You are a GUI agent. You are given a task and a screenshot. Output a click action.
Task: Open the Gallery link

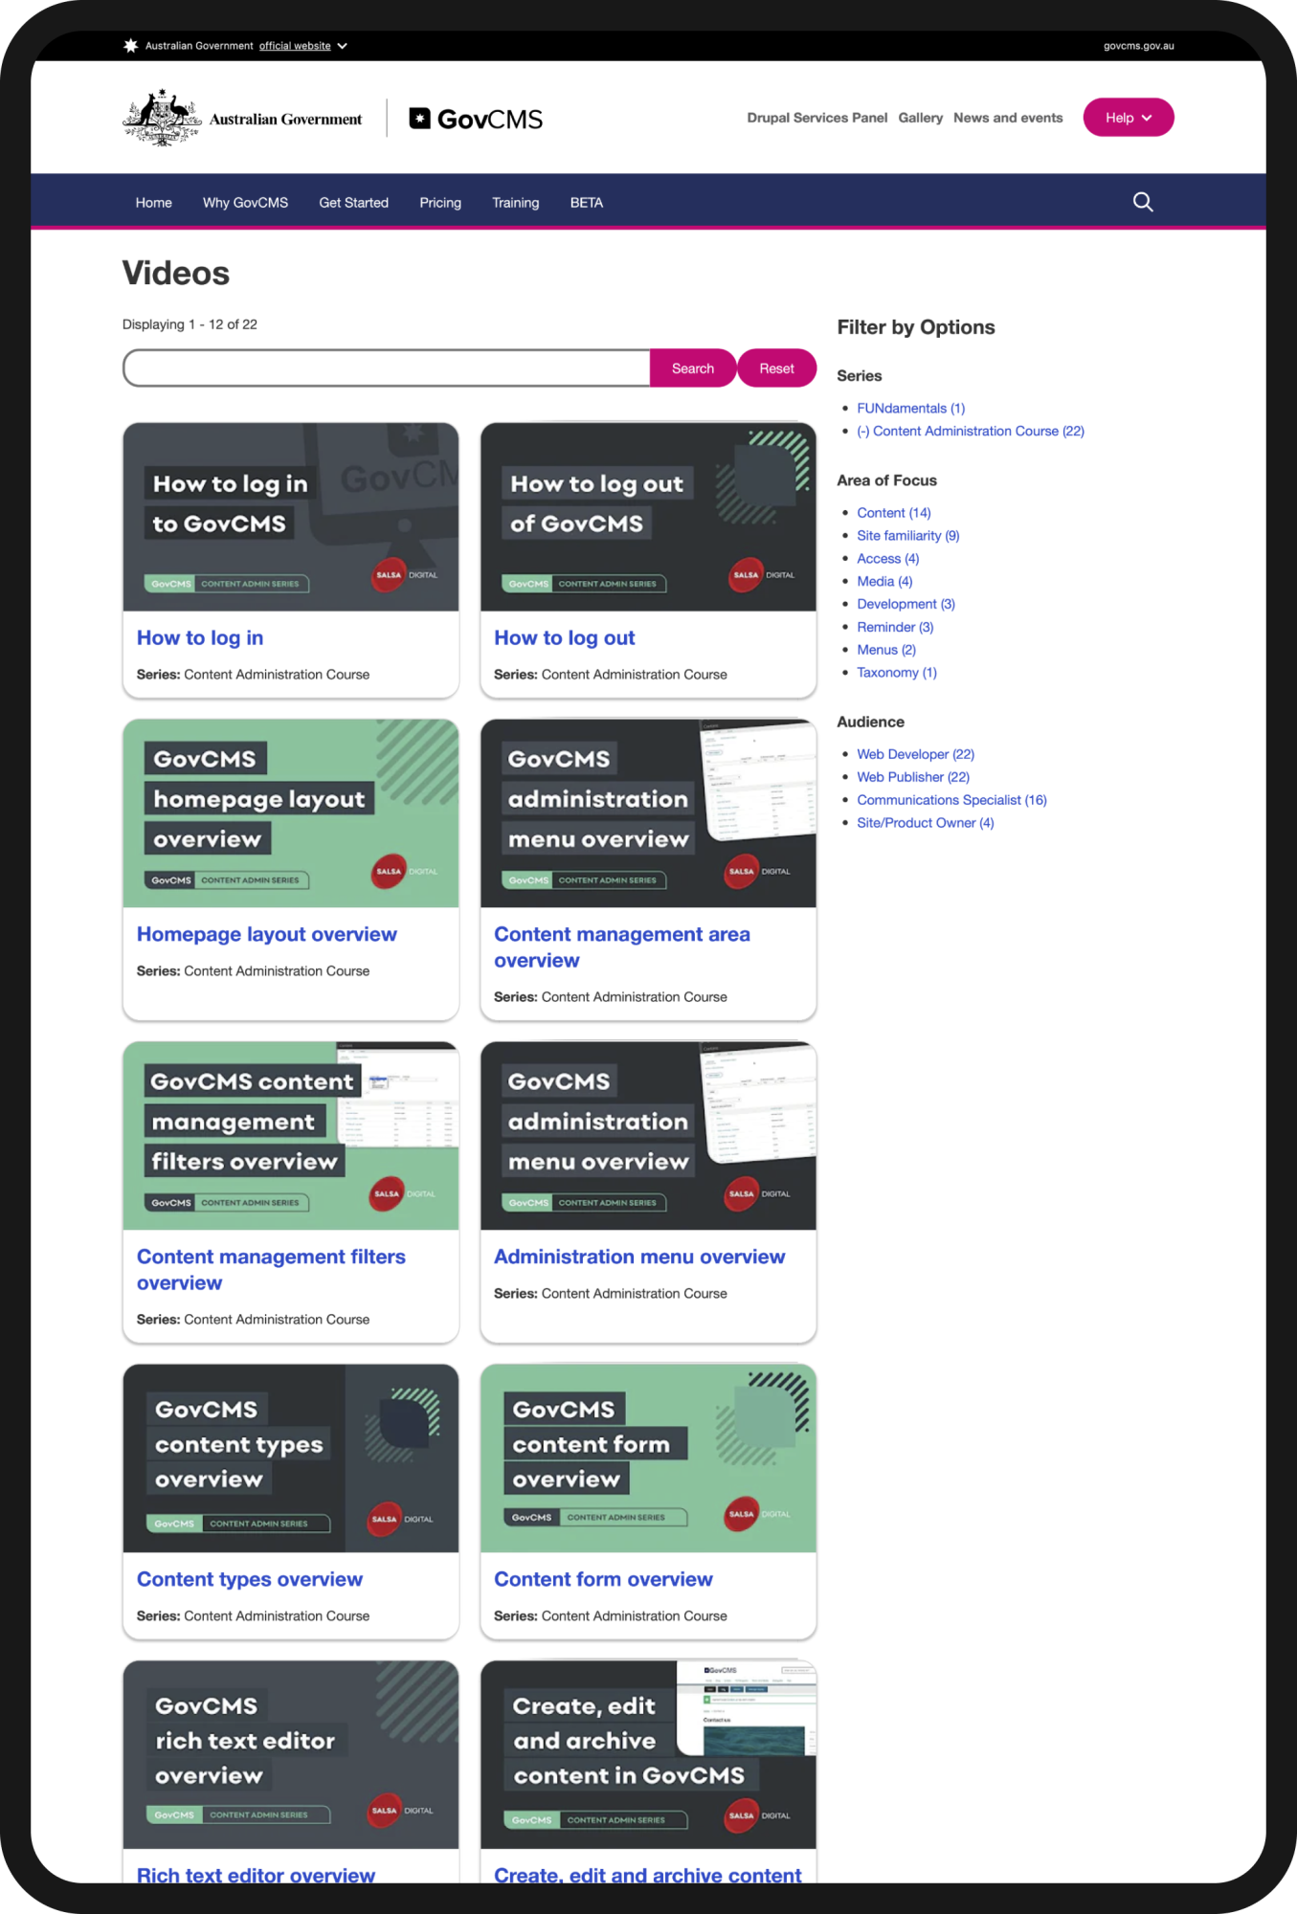(921, 118)
